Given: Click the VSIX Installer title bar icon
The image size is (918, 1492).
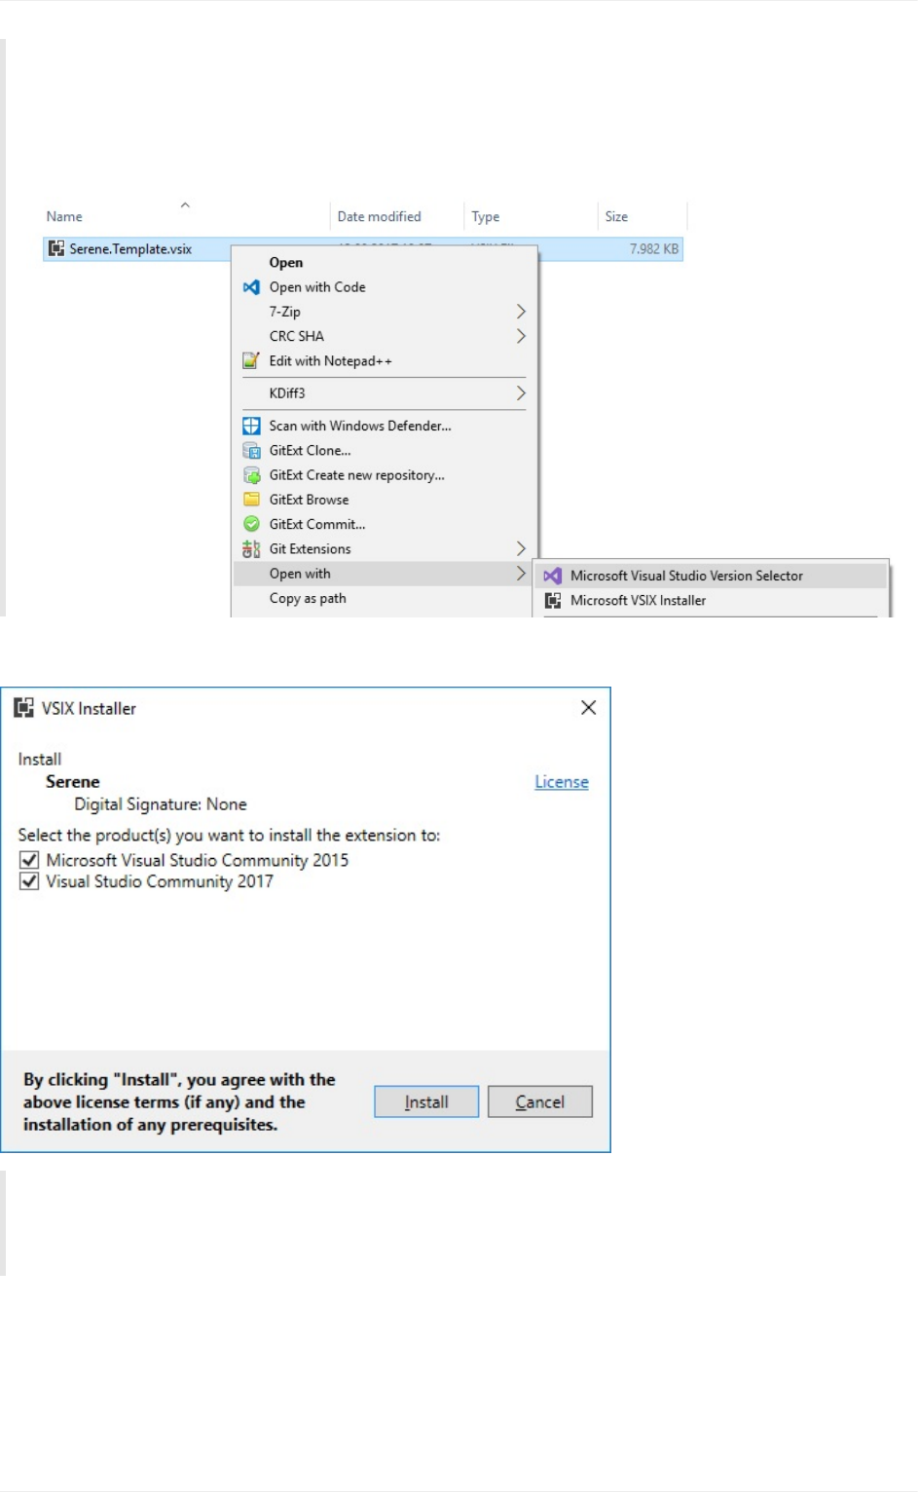Looking at the screenshot, I should [24, 708].
